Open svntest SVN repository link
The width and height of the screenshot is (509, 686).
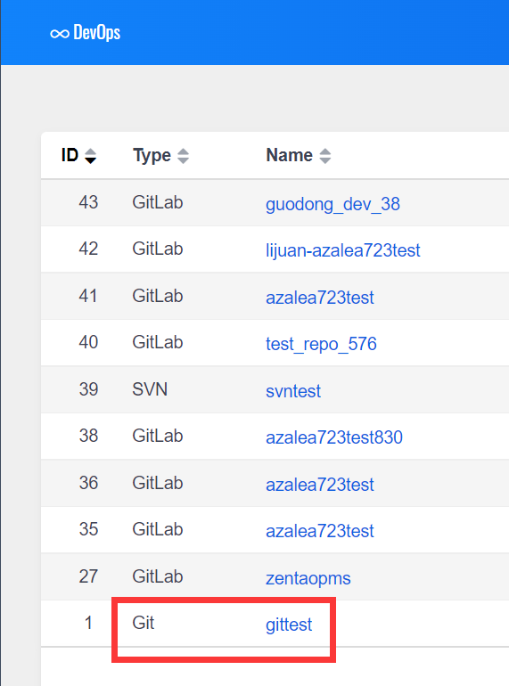point(293,391)
